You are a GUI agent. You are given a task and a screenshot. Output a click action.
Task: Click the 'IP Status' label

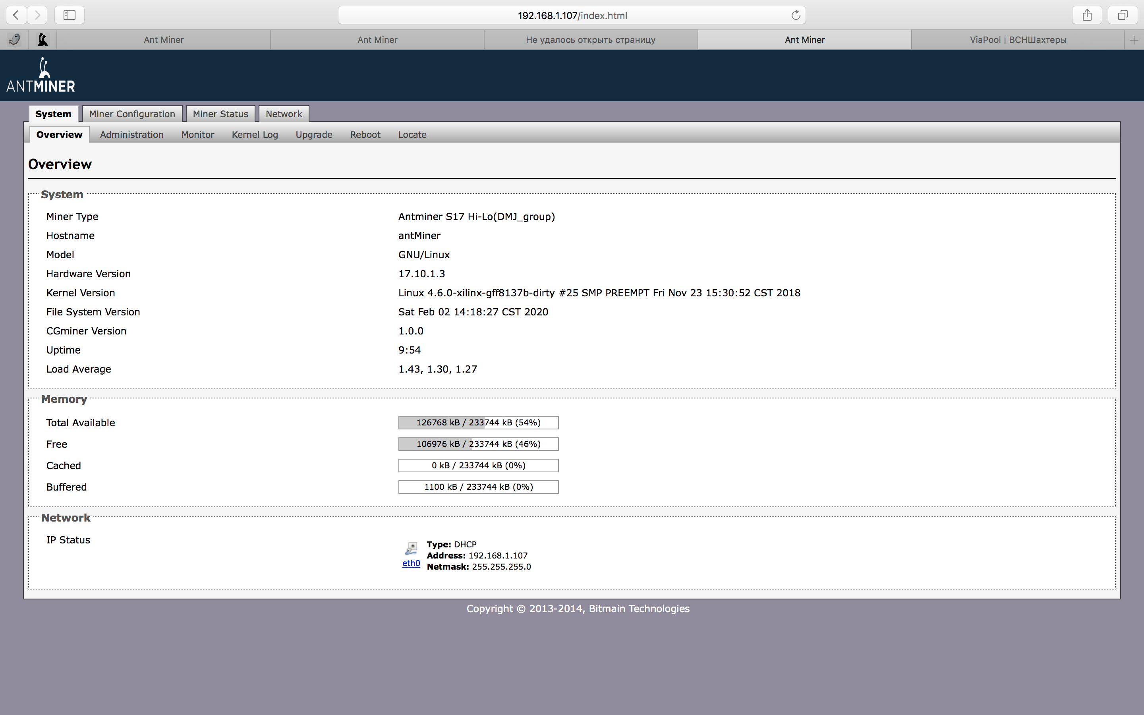coord(68,540)
